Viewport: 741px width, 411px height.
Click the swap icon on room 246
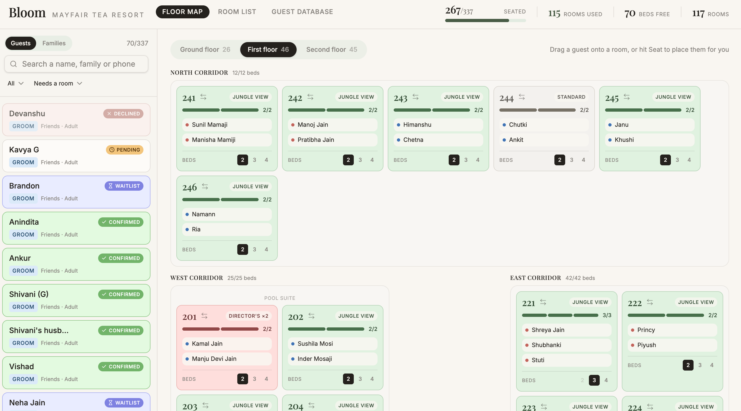205,186
